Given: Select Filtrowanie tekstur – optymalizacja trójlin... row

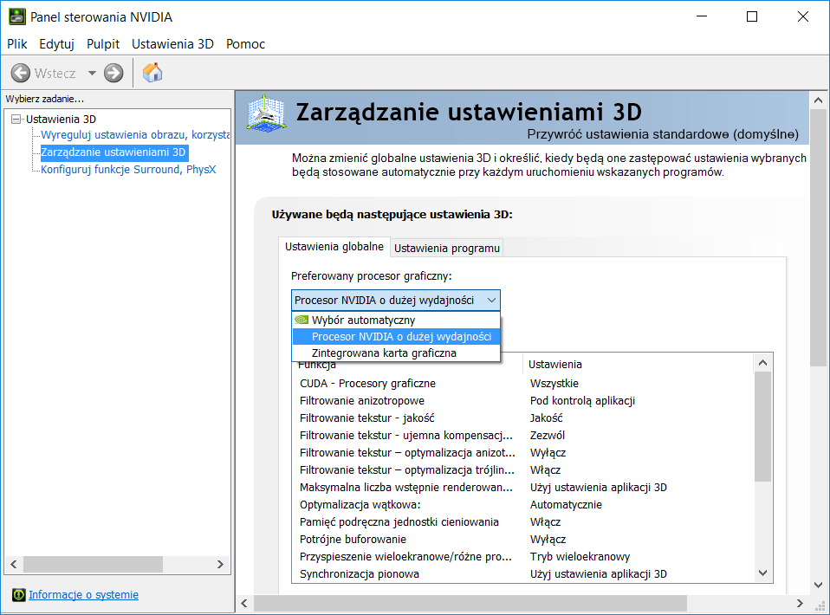Looking at the screenshot, I should (x=523, y=470).
